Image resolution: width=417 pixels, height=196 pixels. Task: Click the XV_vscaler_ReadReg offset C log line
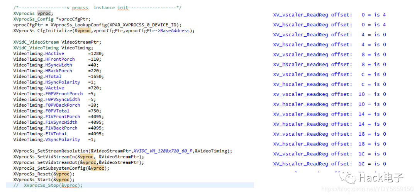coord(329,75)
